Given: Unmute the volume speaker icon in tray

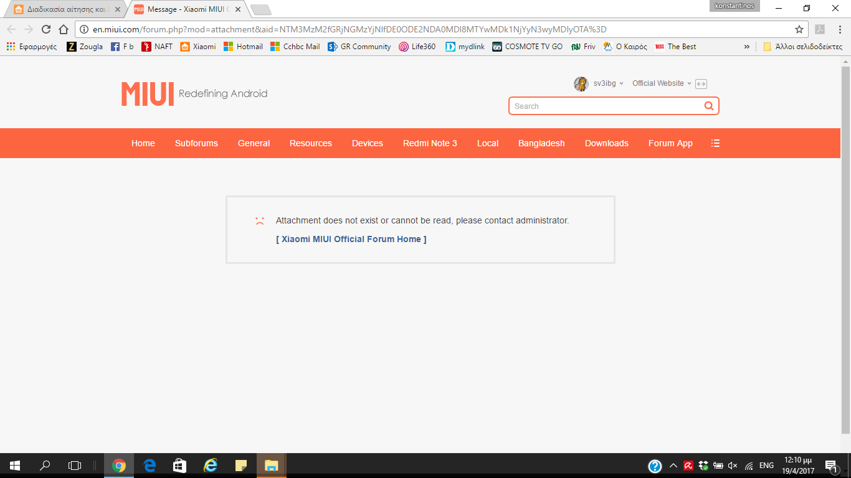Looking at the screenshot, I should 733,466.
